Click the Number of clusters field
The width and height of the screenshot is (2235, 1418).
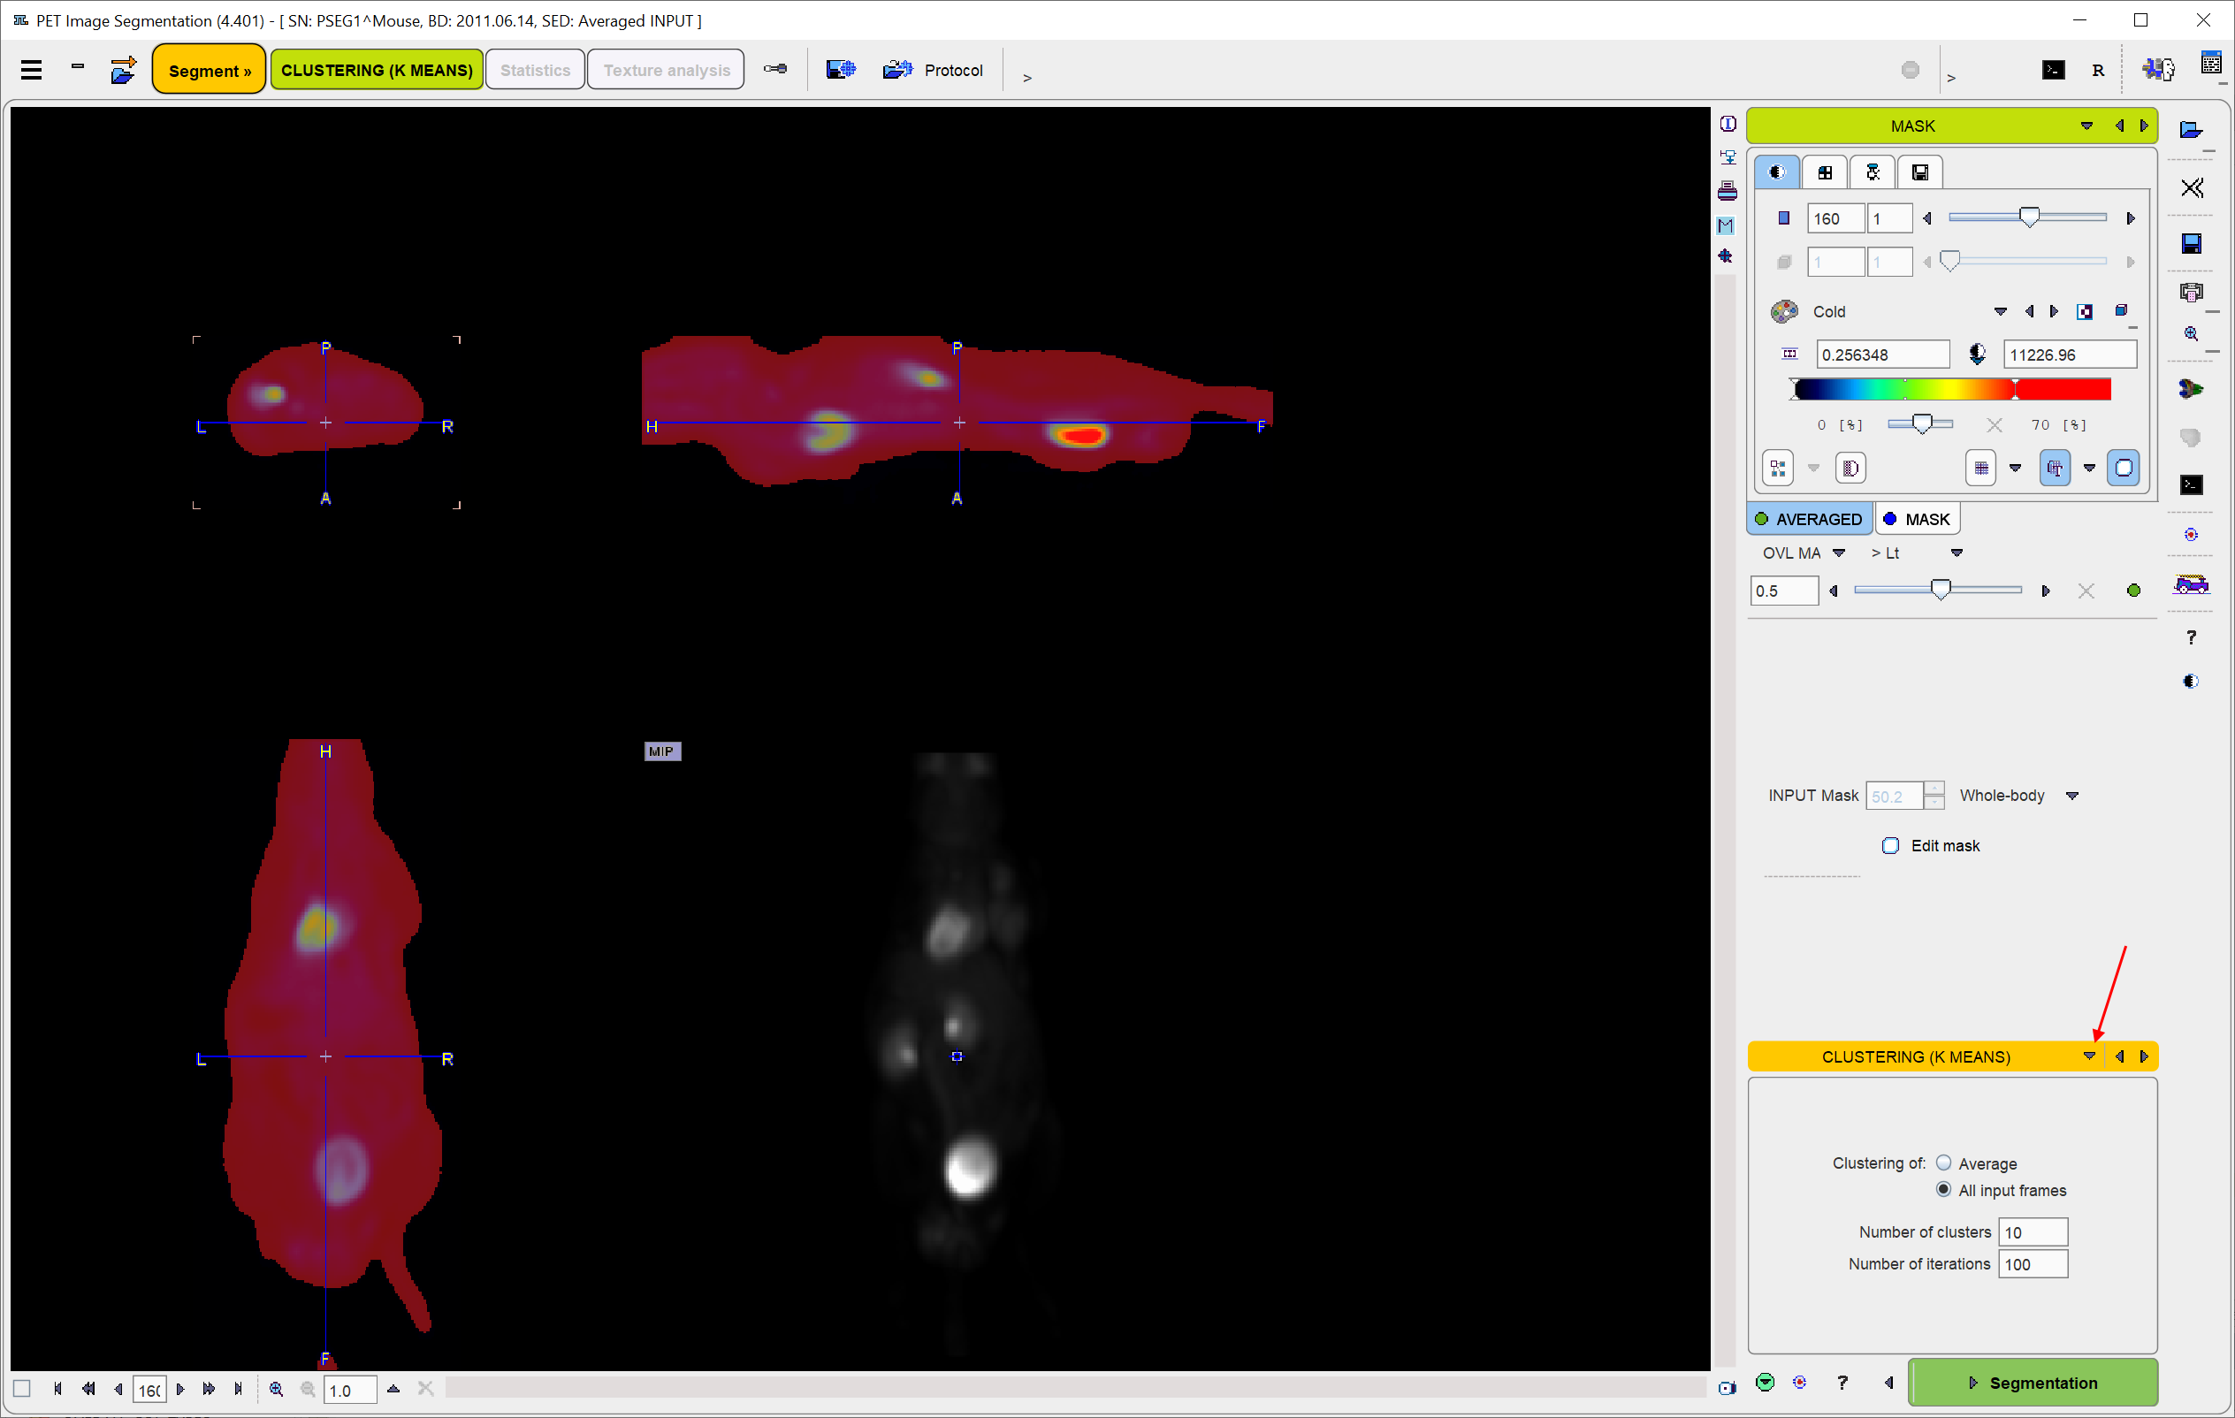click(x=2032, y=1232)
